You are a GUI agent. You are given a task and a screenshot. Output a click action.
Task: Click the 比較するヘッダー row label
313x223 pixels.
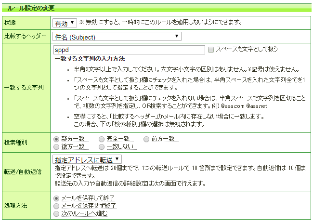(x=25, y=37)
